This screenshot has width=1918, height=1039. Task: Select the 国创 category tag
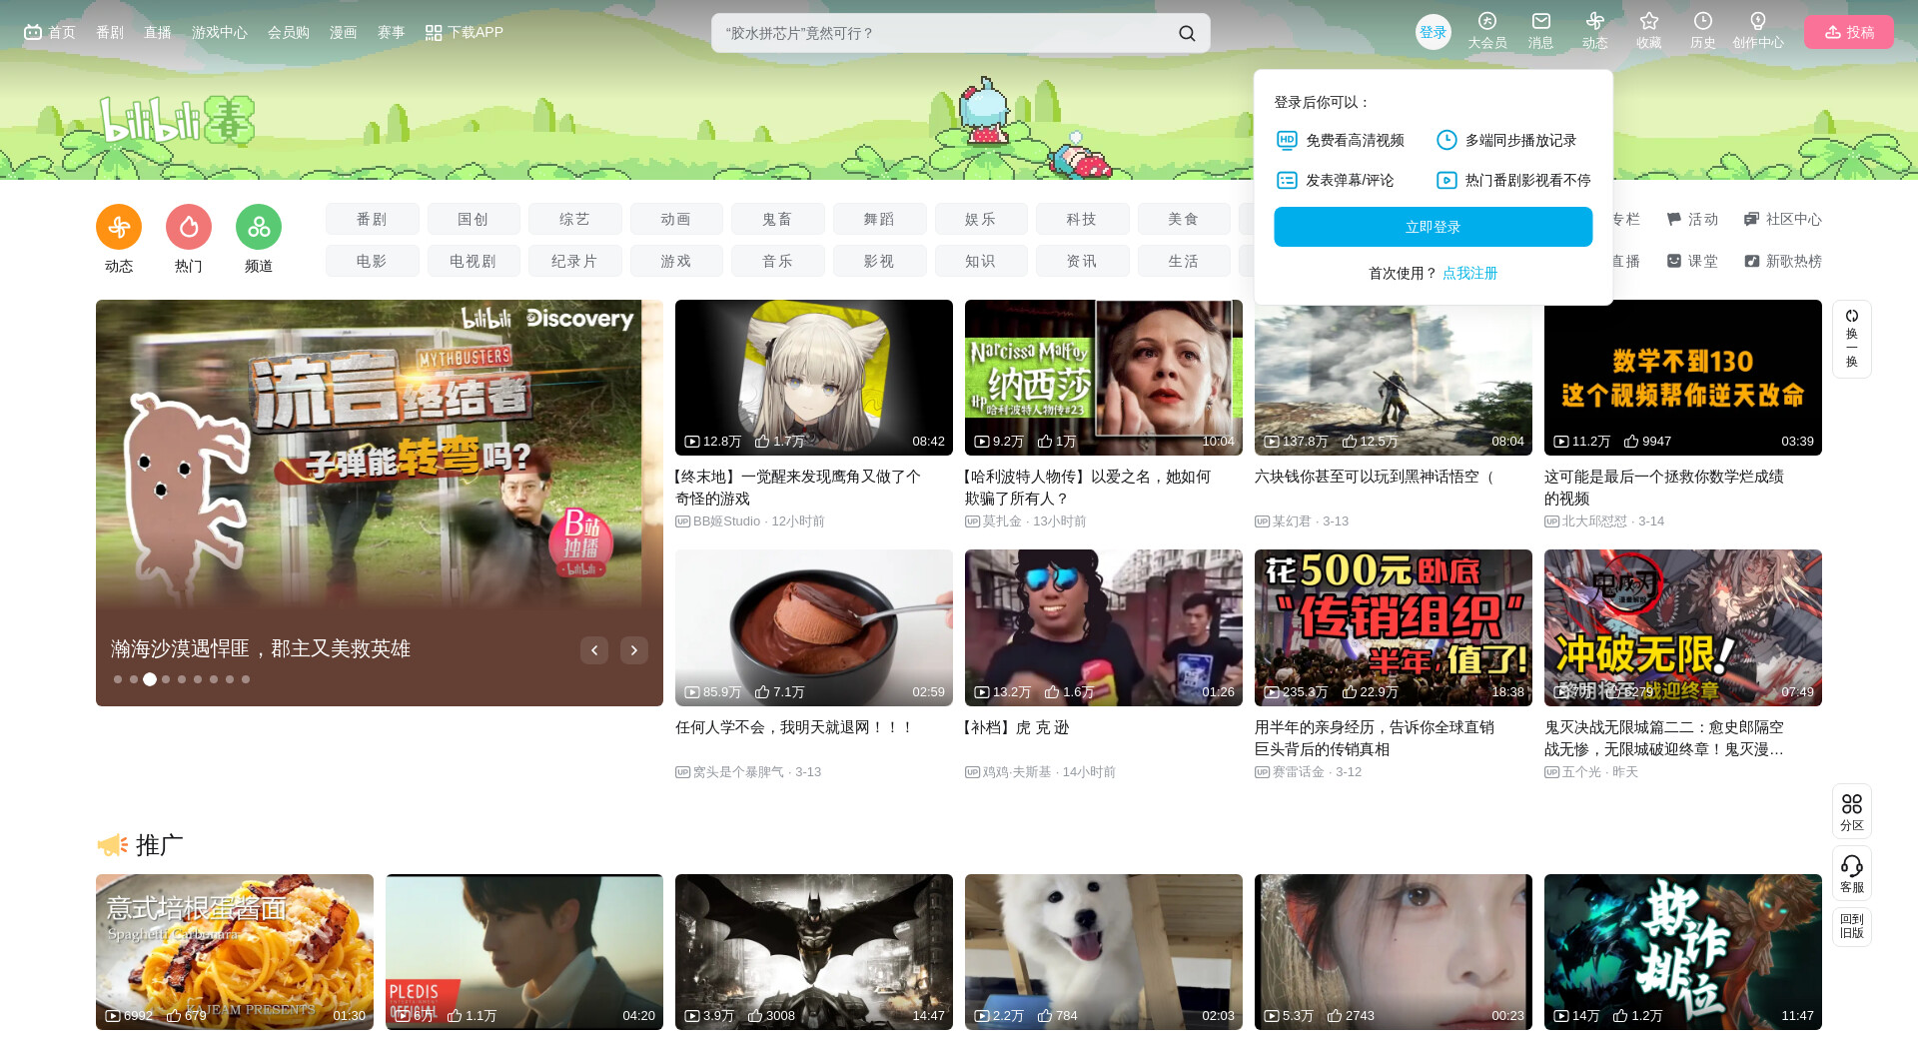474,220
